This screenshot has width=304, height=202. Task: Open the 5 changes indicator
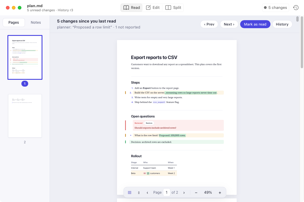(x=275, y=7)
